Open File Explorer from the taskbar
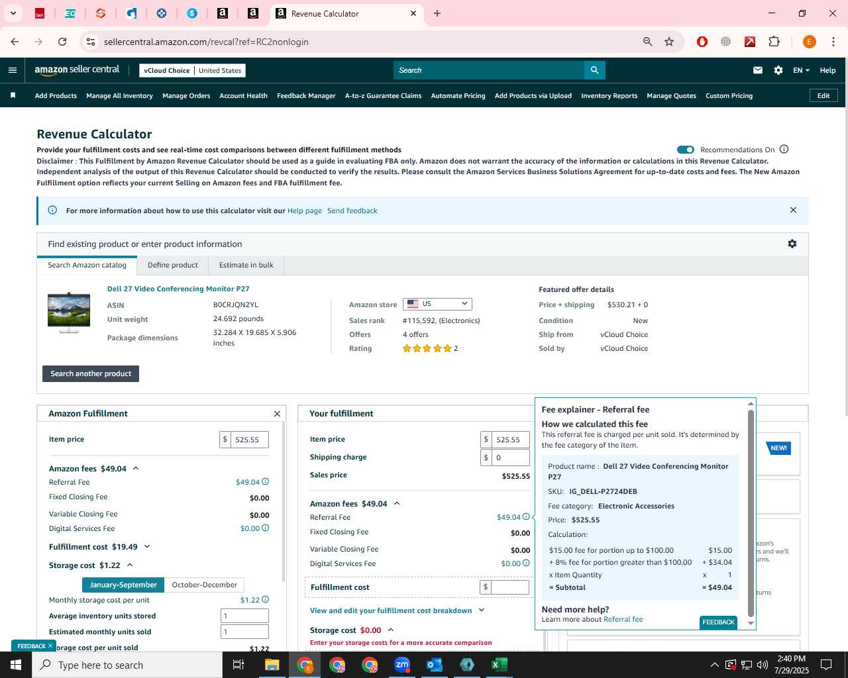The width and height of the screenshot is (848, 678). pyautogui.click(x=272, y=665)
